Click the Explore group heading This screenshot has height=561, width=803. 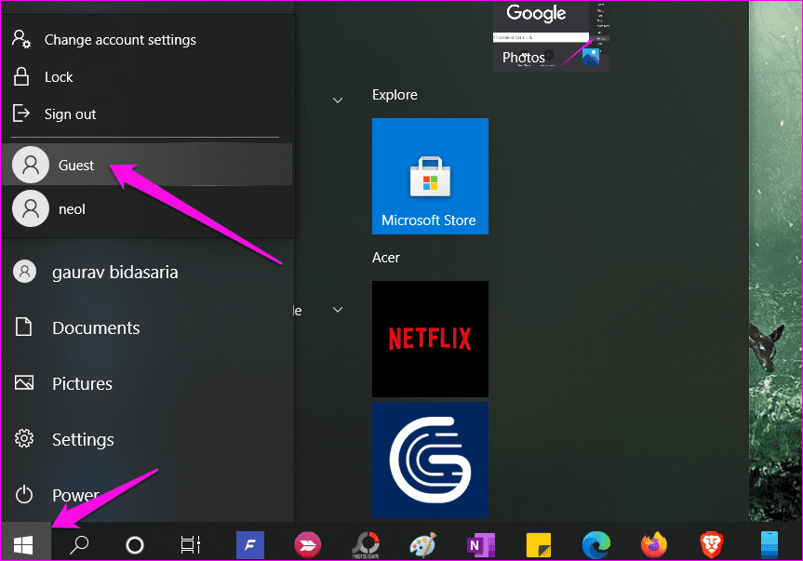[395, 95]
